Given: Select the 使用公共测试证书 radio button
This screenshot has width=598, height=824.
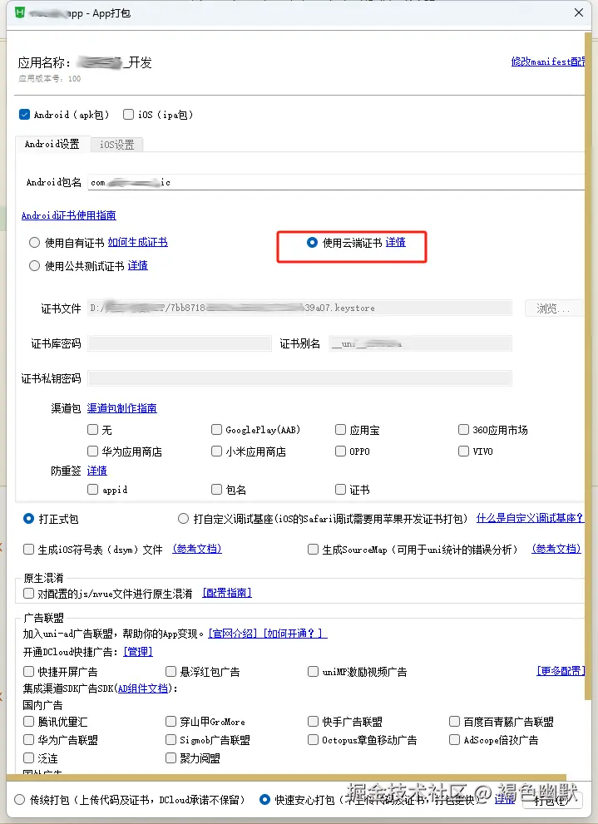Looking at the screenshot, I should 35,266.
